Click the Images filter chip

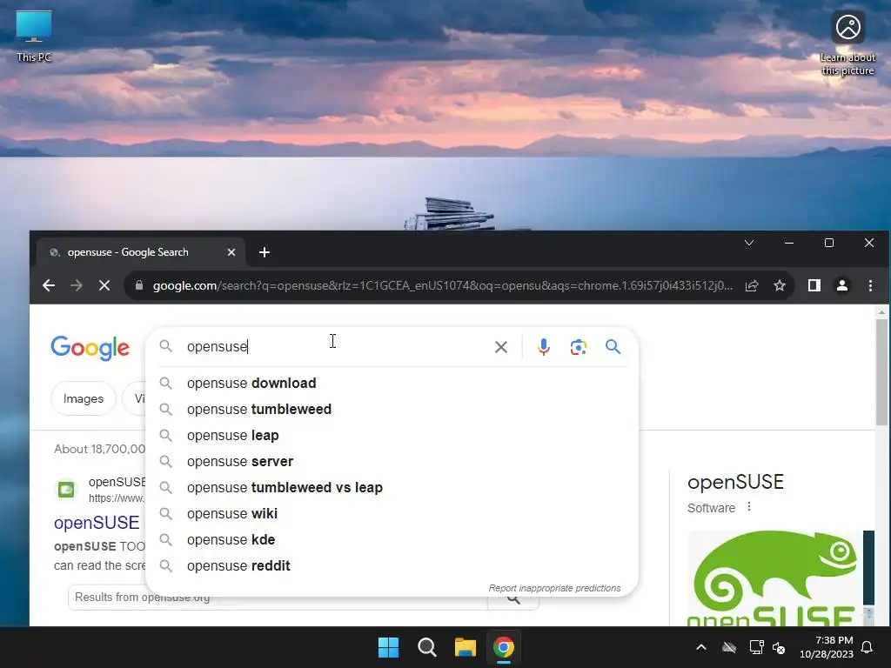click(x=83, y=398)
